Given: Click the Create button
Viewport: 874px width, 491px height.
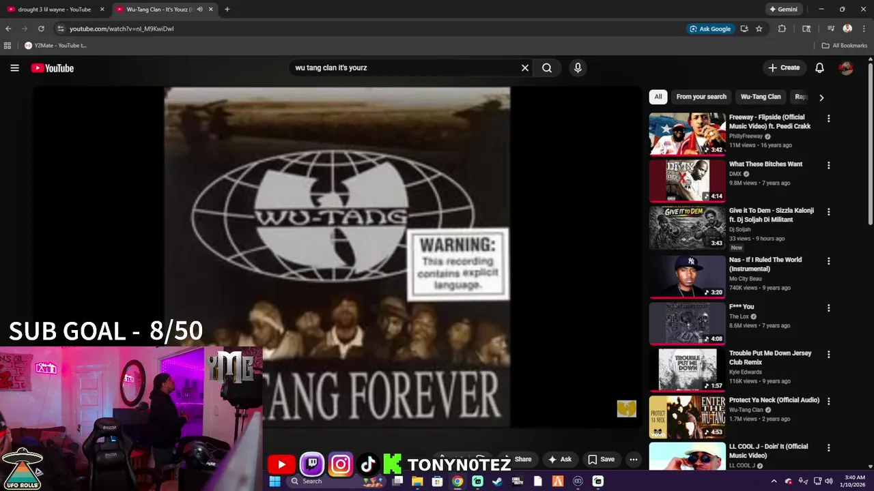Looking at the screenshot, I should [x=784, y=68].
